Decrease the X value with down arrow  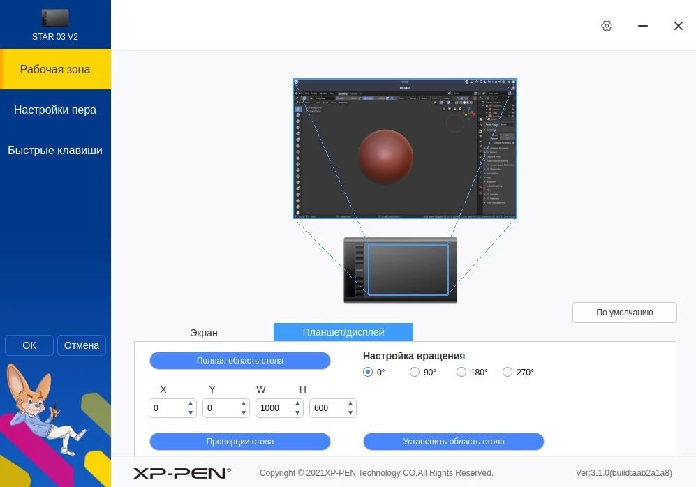191,413
